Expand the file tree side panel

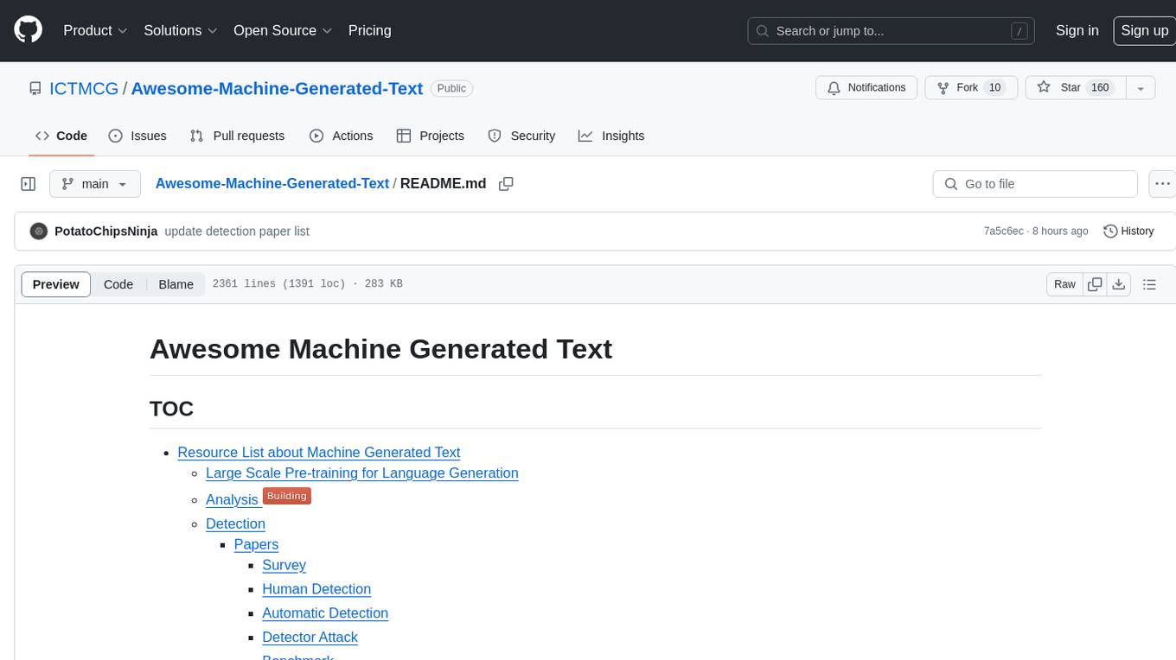coord(28,184)
